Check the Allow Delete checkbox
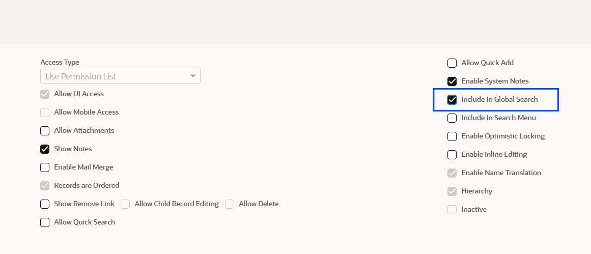Viewport: 591px width, 254px height. pyautogui.click(x=230, y=204)
